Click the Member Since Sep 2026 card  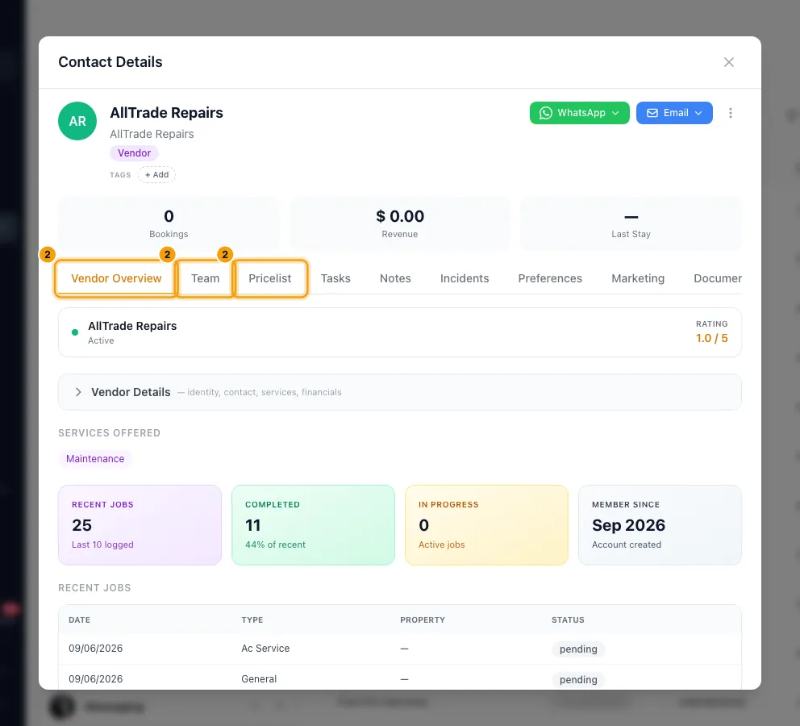tap(660, 525)
